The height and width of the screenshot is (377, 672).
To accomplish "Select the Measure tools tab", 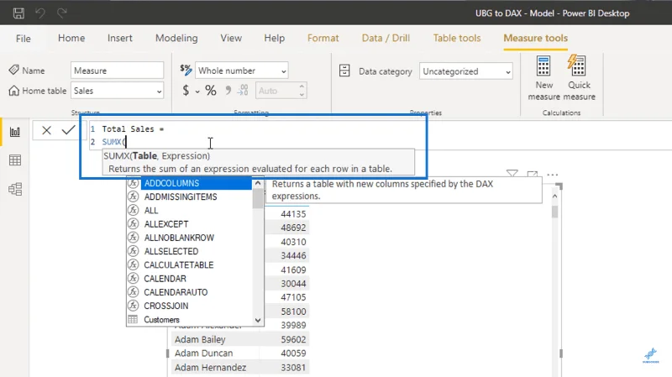I will (x=535, y=38).
